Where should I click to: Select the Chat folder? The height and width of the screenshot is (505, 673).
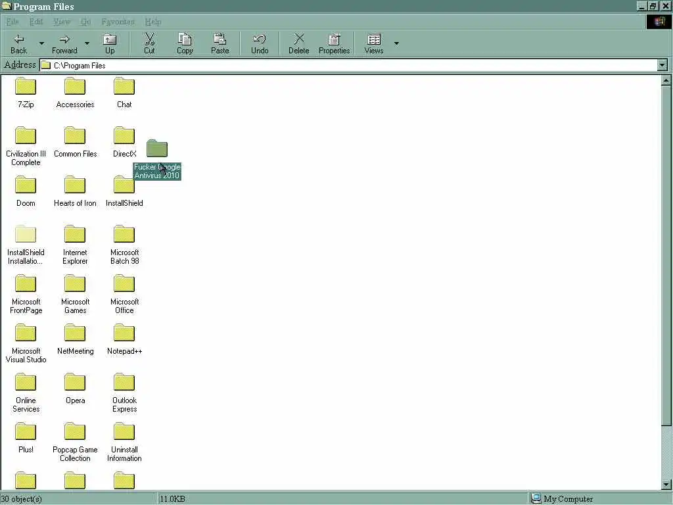124,93
